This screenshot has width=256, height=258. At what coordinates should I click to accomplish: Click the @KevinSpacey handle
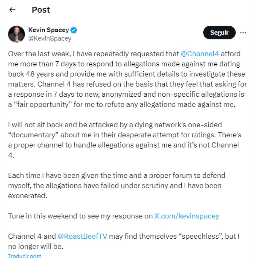(x=50, y=39)
